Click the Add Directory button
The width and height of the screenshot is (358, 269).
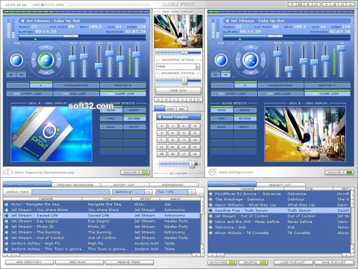pyautogui.click(x=29, y=263)
